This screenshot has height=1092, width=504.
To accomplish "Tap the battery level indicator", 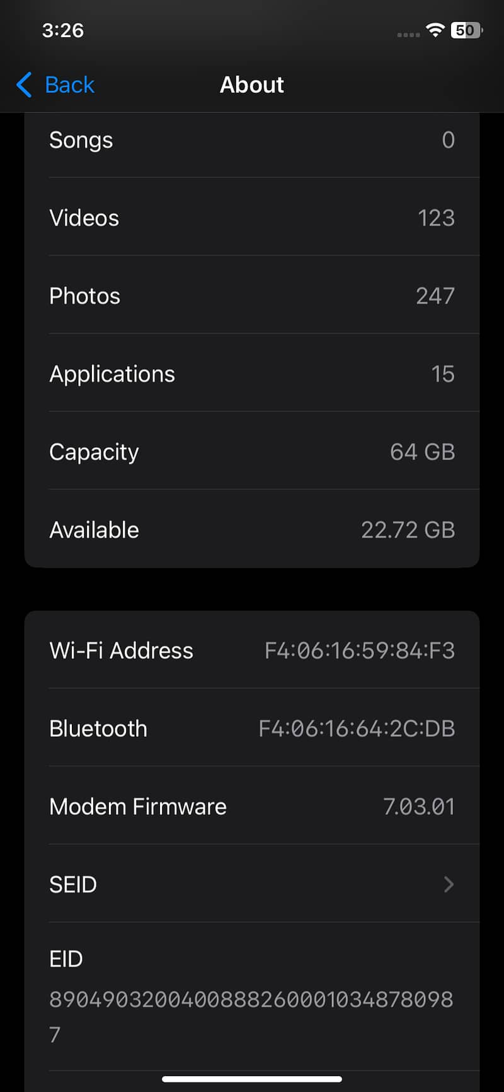I will [466, 30].
